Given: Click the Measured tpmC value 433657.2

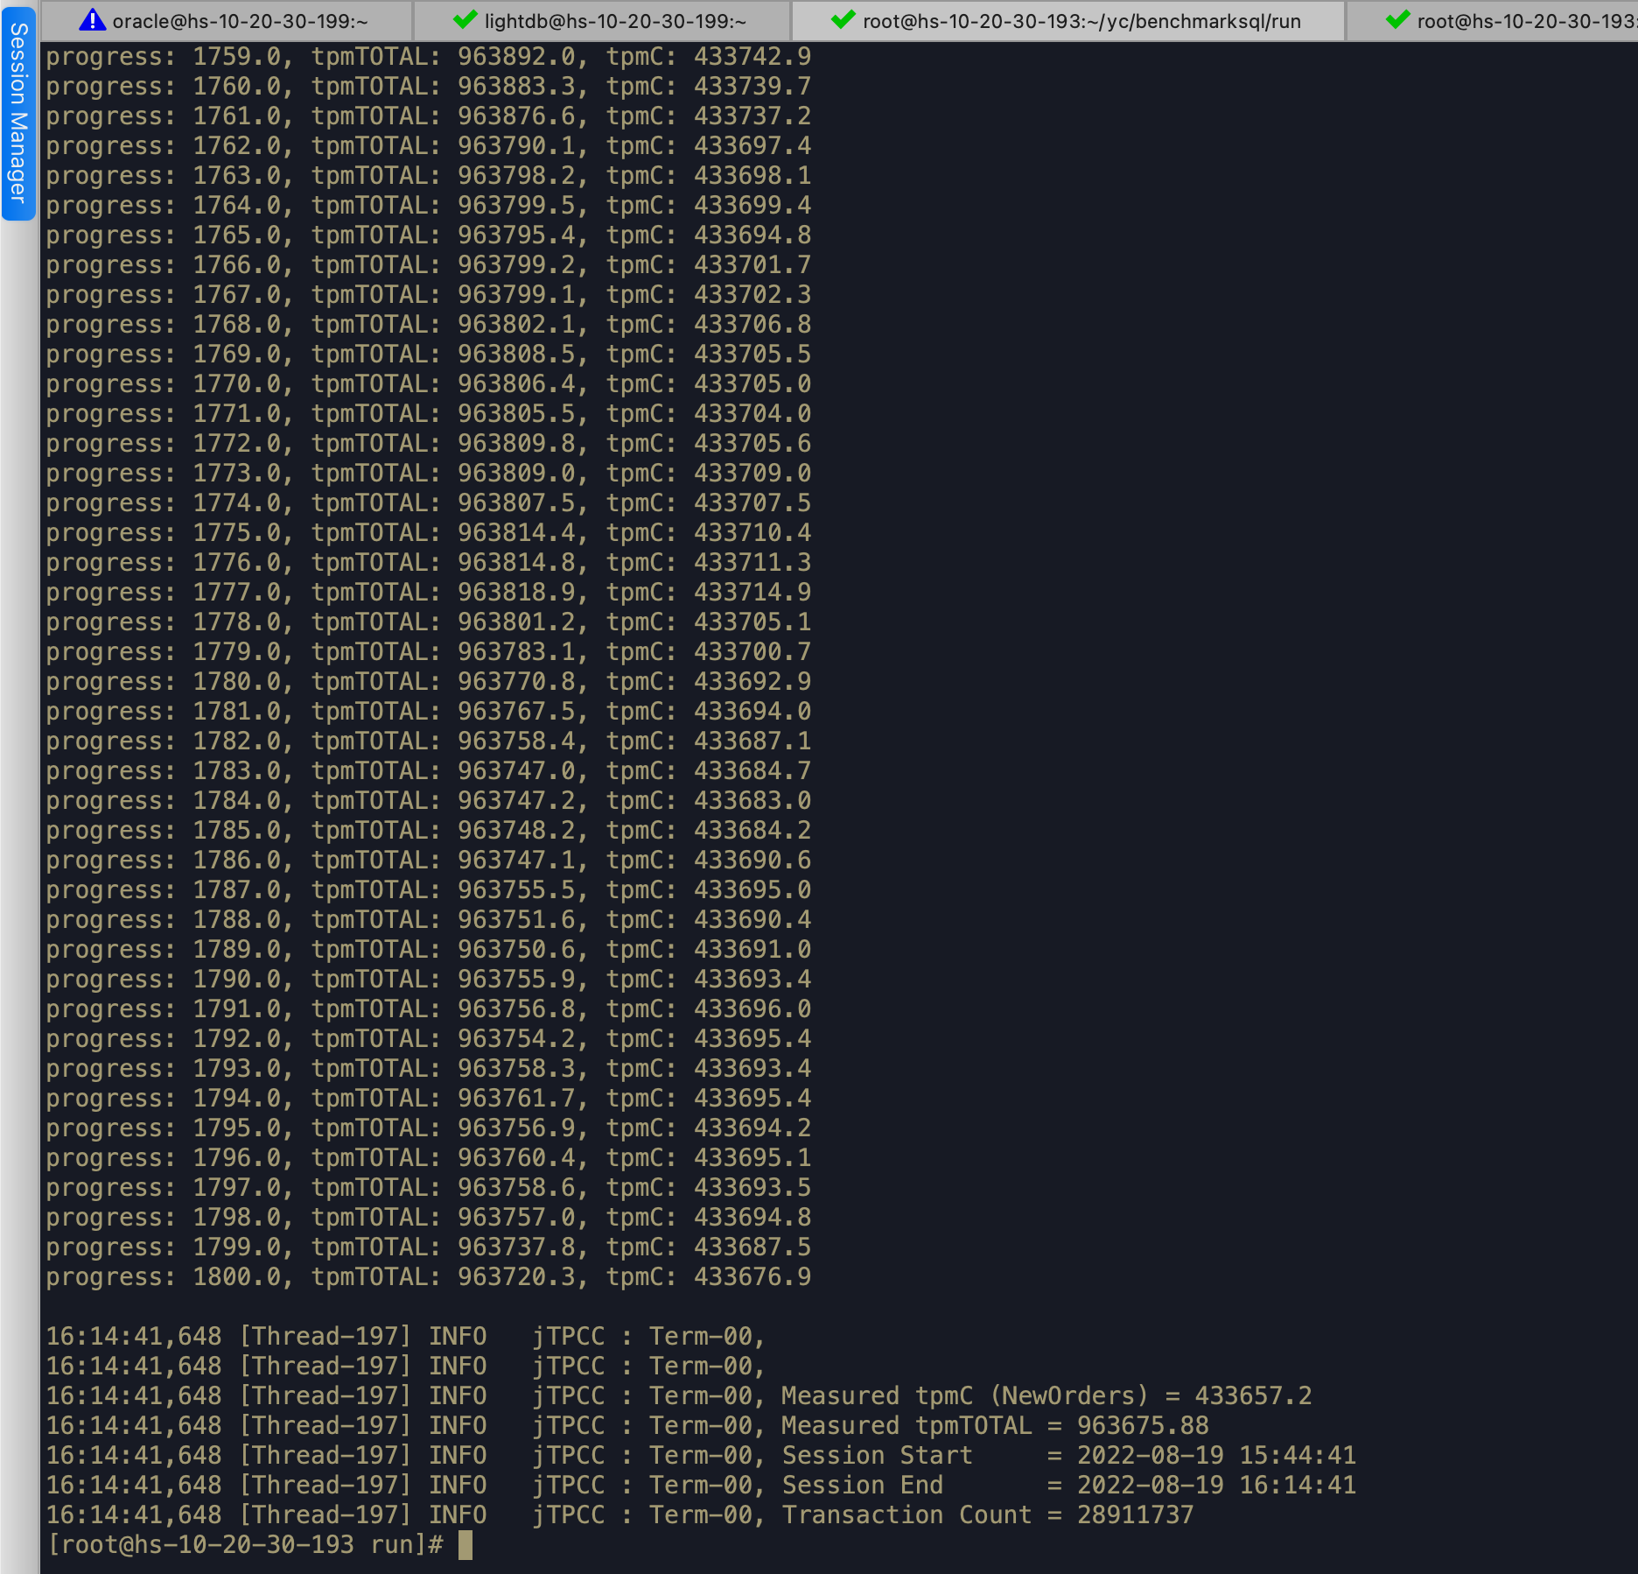Looking at the screenshot, I should pyautogui.click(x=1253, y=1396).
